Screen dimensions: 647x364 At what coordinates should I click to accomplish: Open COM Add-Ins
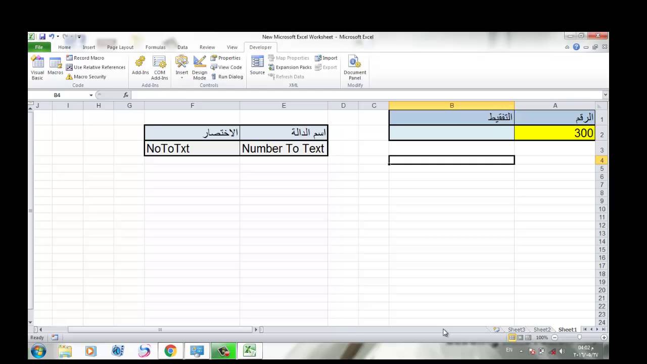click(160, 68)
